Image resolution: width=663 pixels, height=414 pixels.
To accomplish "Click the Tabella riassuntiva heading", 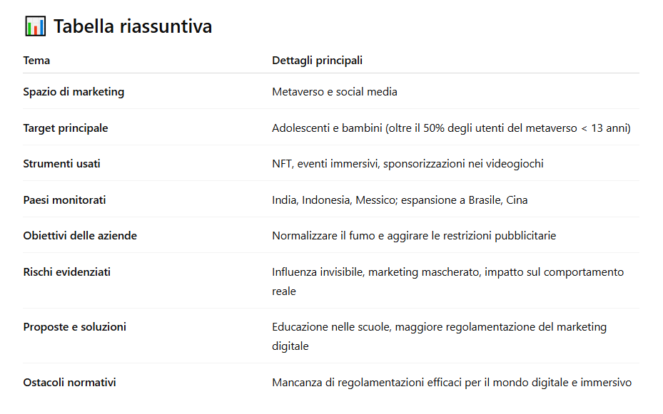I will (133, 26).
